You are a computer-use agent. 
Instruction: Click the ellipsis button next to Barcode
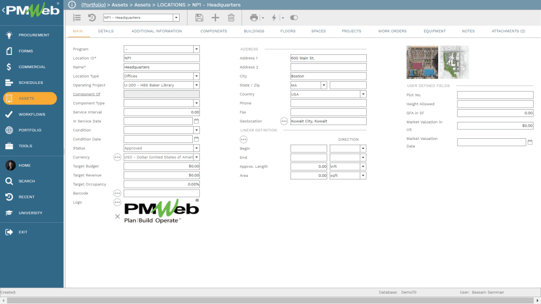click(117, 193)
